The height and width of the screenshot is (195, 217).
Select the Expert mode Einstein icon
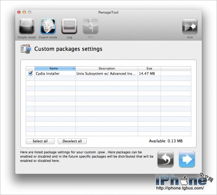tap(48, 26)
